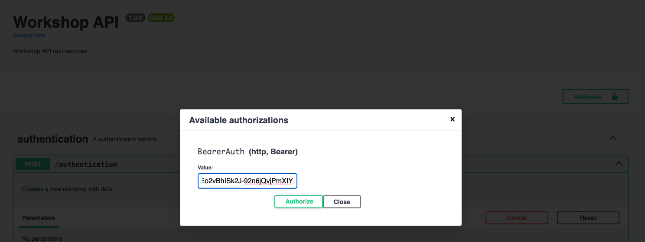The width and height of the screenshot is (645, 242).
Task: Click the 1.0.0 version badge
Action: (135, 18)
